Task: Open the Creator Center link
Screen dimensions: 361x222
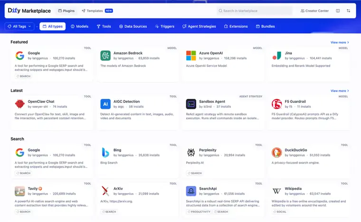Action: (x=314, y=11)
